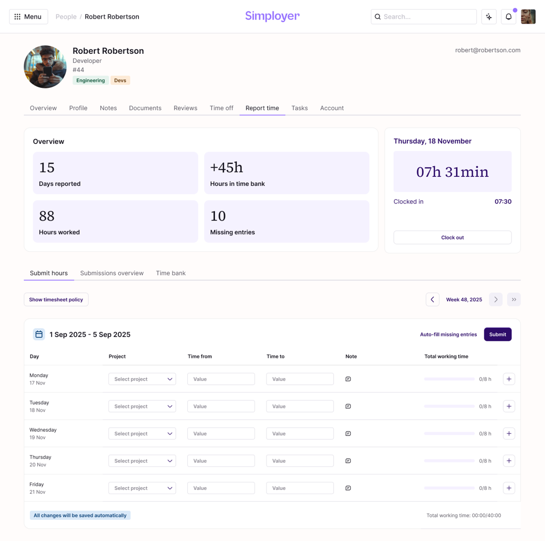The image size is (545, 541).
Task: Add a note for Friday
Action: [x=348, y=488]
